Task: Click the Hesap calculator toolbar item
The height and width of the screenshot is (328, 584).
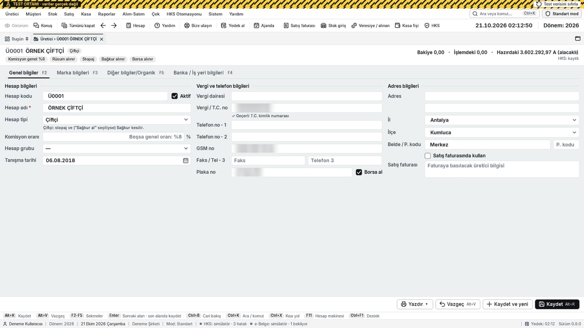Action: click(x=135, y=25)
